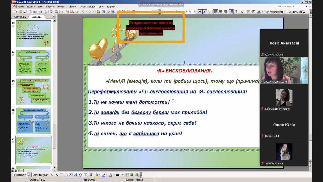Toggle italic formatting (К)
Image resolution: width=323 pixels, height=182 pixels.
point(205,12)
